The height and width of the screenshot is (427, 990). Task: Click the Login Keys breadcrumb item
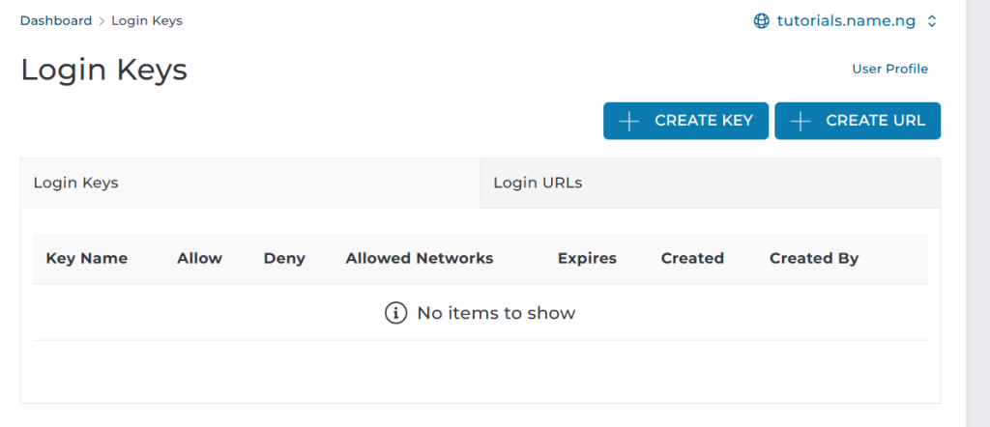point(147,20)
